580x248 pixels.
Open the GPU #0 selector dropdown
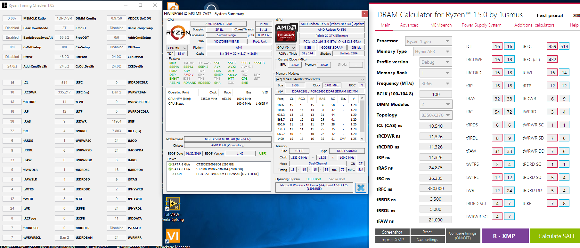coord(286,48)
